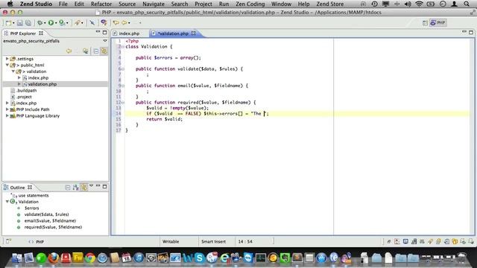
Task: Open the Project menu
Action: coord(203,4)
